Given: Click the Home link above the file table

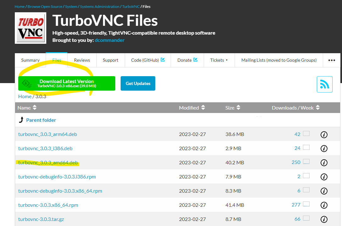Looking at the screenshot, I should [x=25, y=97].
